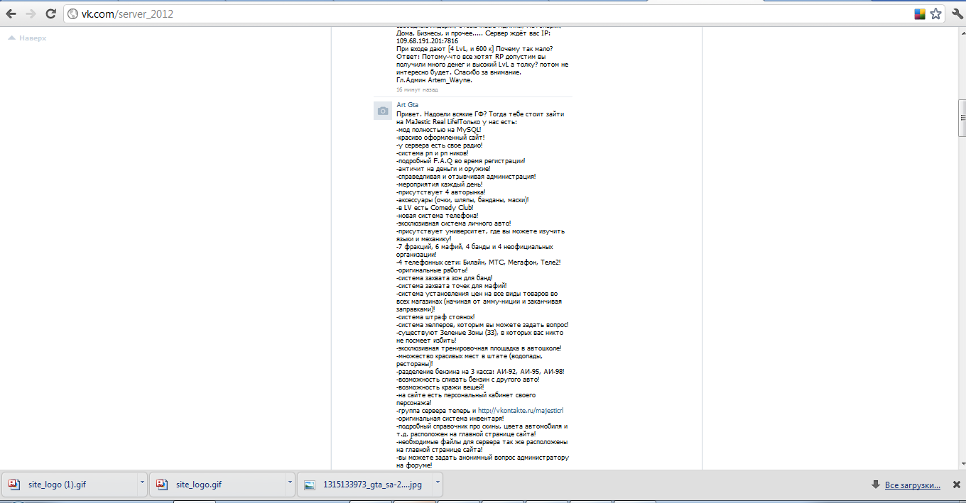Expand options arrow for site_logo.gif download
This screenshot has height=503, width=966.
click(x=290, y=482)
